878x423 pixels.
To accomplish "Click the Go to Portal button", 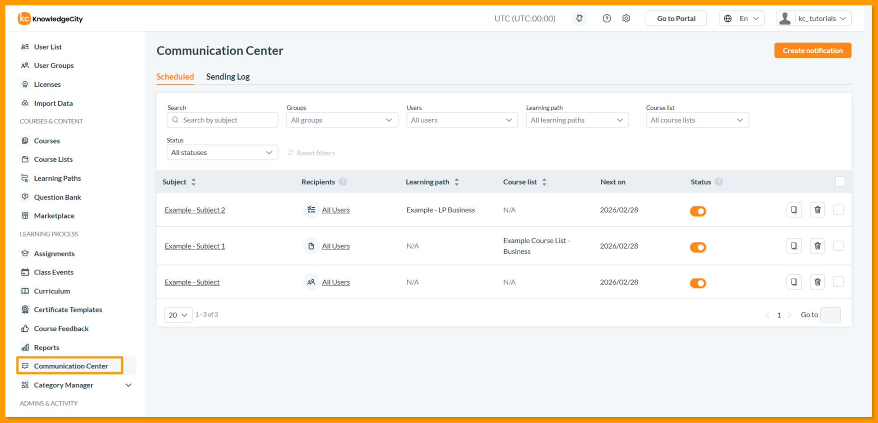I will click(676, 19).
